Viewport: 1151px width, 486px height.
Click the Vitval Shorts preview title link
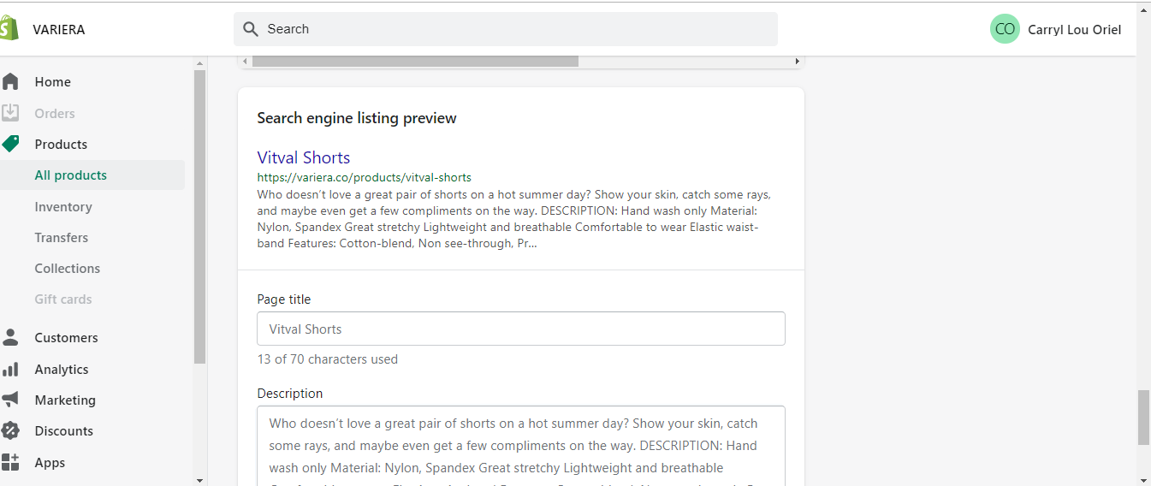(304, 157)
